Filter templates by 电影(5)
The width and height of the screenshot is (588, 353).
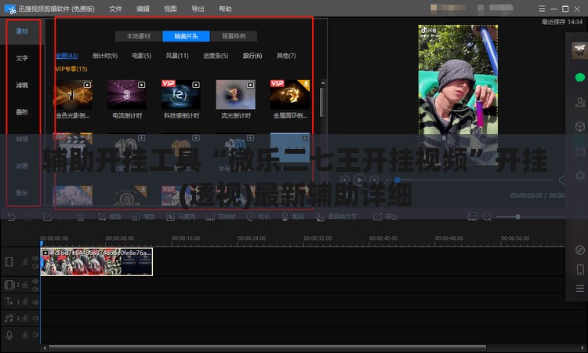point(142,56)
